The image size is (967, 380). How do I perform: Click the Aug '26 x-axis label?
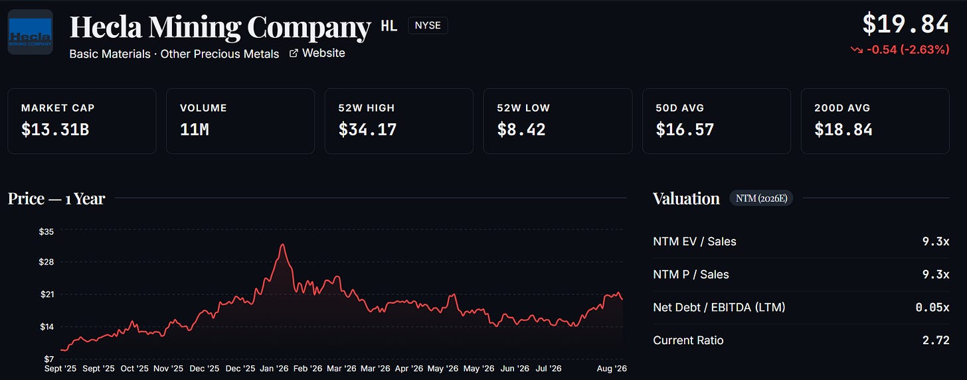[x=612, y=368]
